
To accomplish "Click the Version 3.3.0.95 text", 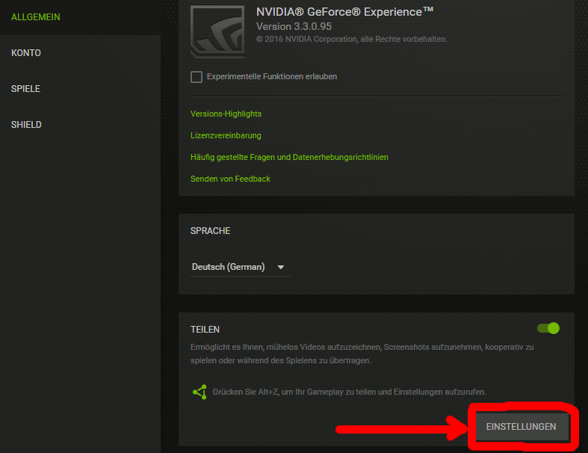I will pyautogui.click(x=294, y=27).
